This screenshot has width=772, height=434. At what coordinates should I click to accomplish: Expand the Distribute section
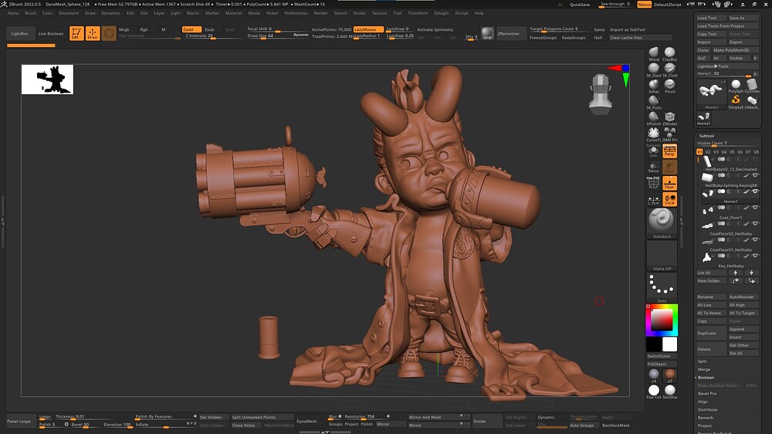tap(707, 410)
